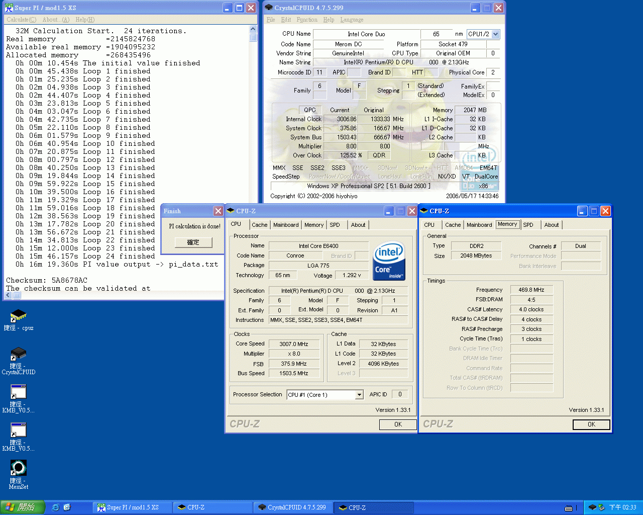Click the Intel Core inside logo
This screenshot has height=515, width=643.
point(389,262)
